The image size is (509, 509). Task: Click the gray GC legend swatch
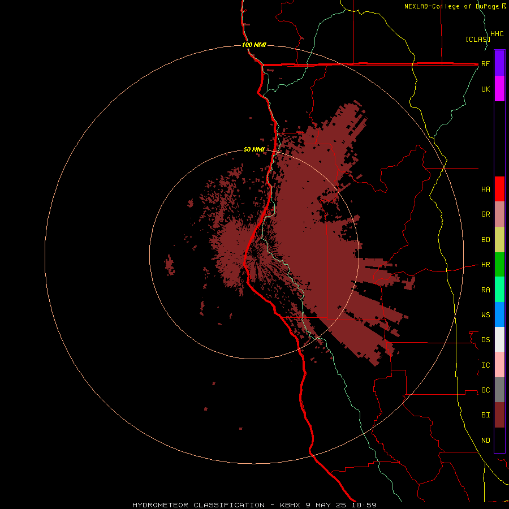pyautogui.click(x=499, y=390)
